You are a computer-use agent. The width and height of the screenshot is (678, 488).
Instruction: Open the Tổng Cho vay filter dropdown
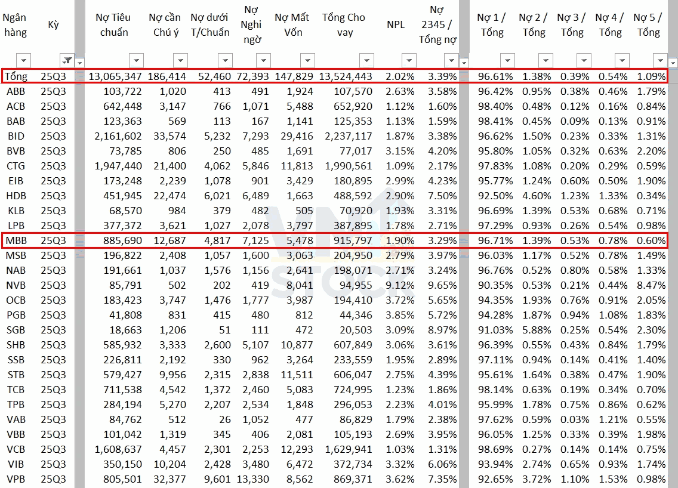[366, 60]
